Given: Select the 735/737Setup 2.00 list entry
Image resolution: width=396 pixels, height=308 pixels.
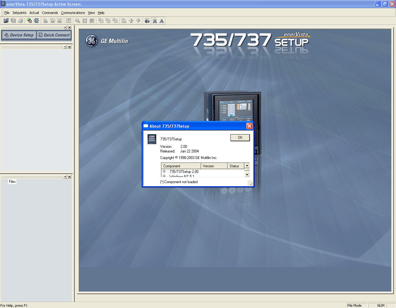Looking at the screenshot, I should point(184,171).
